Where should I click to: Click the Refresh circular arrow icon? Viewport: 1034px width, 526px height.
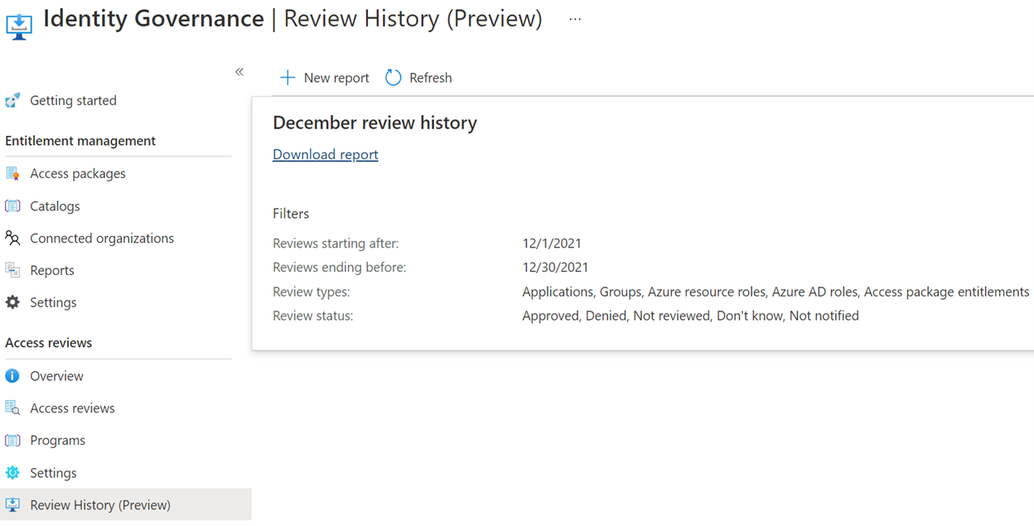[x=394, y=78]
